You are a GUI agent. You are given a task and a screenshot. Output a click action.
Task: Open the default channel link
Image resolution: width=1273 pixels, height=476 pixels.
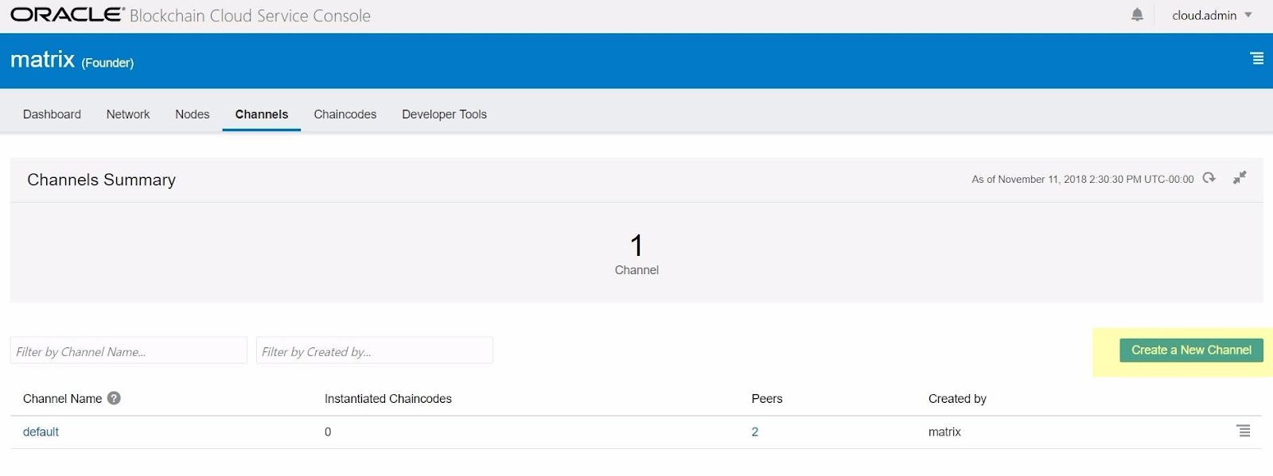pyautogui.click(x=41, y=431)
